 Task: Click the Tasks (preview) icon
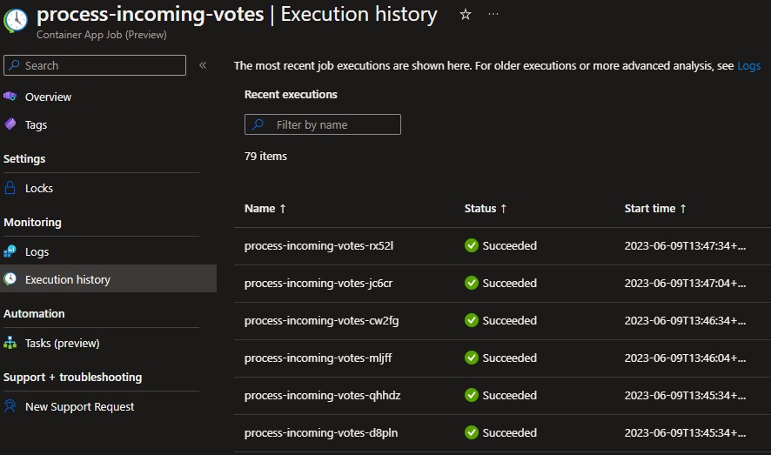[x=10, y=343]
